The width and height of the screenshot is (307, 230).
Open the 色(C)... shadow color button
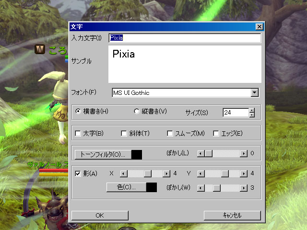tap(126, 187)
